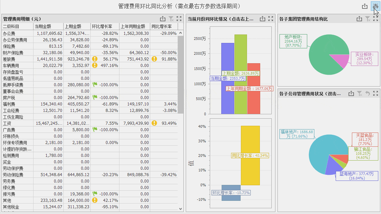Click table scrollbar up arrow
This screenshot has width=381, height=214.
point(181,33)
